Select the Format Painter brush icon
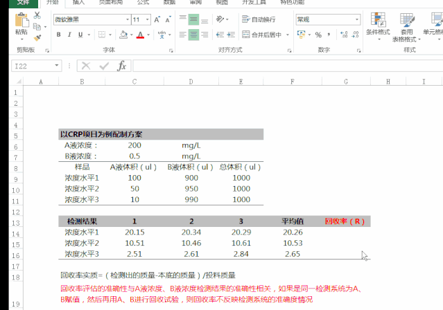443x310 pixels. 37,37
